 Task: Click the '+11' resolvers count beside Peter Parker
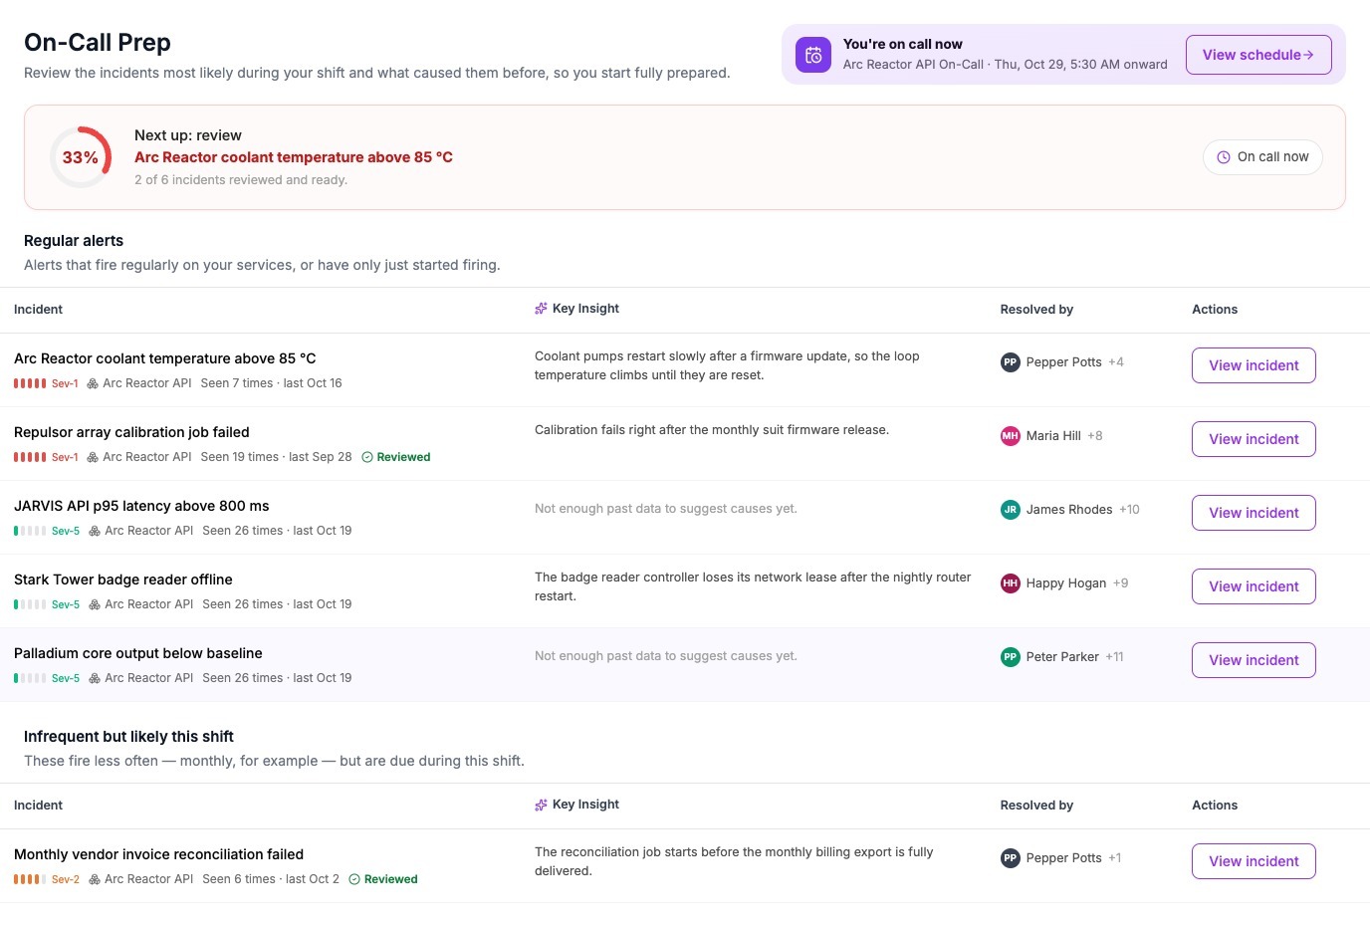(x=1114, y=657)
